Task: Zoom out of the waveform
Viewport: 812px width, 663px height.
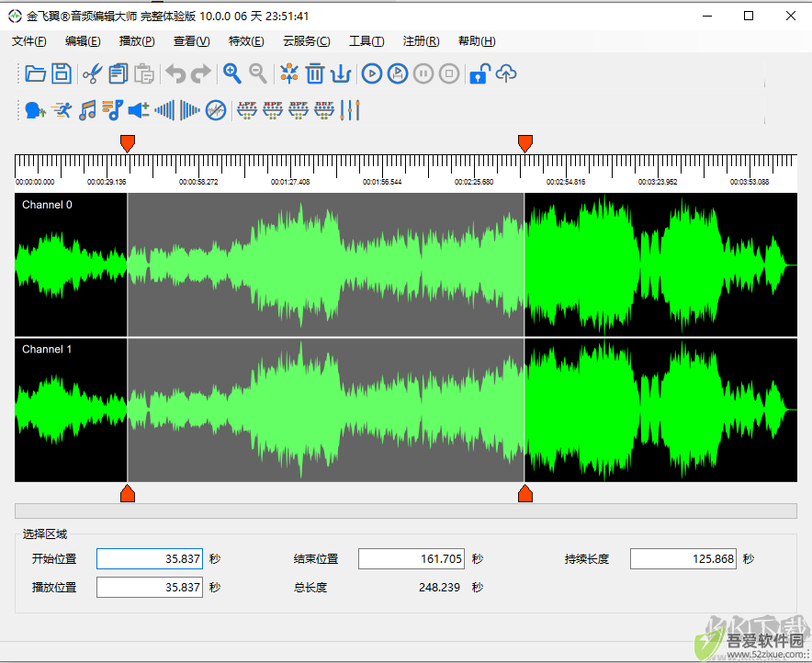Action: coord(258,74)
